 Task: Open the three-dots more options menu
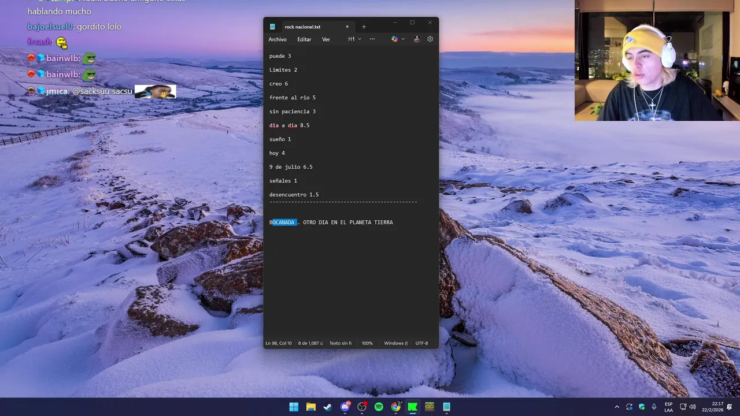tap(372, 39)
